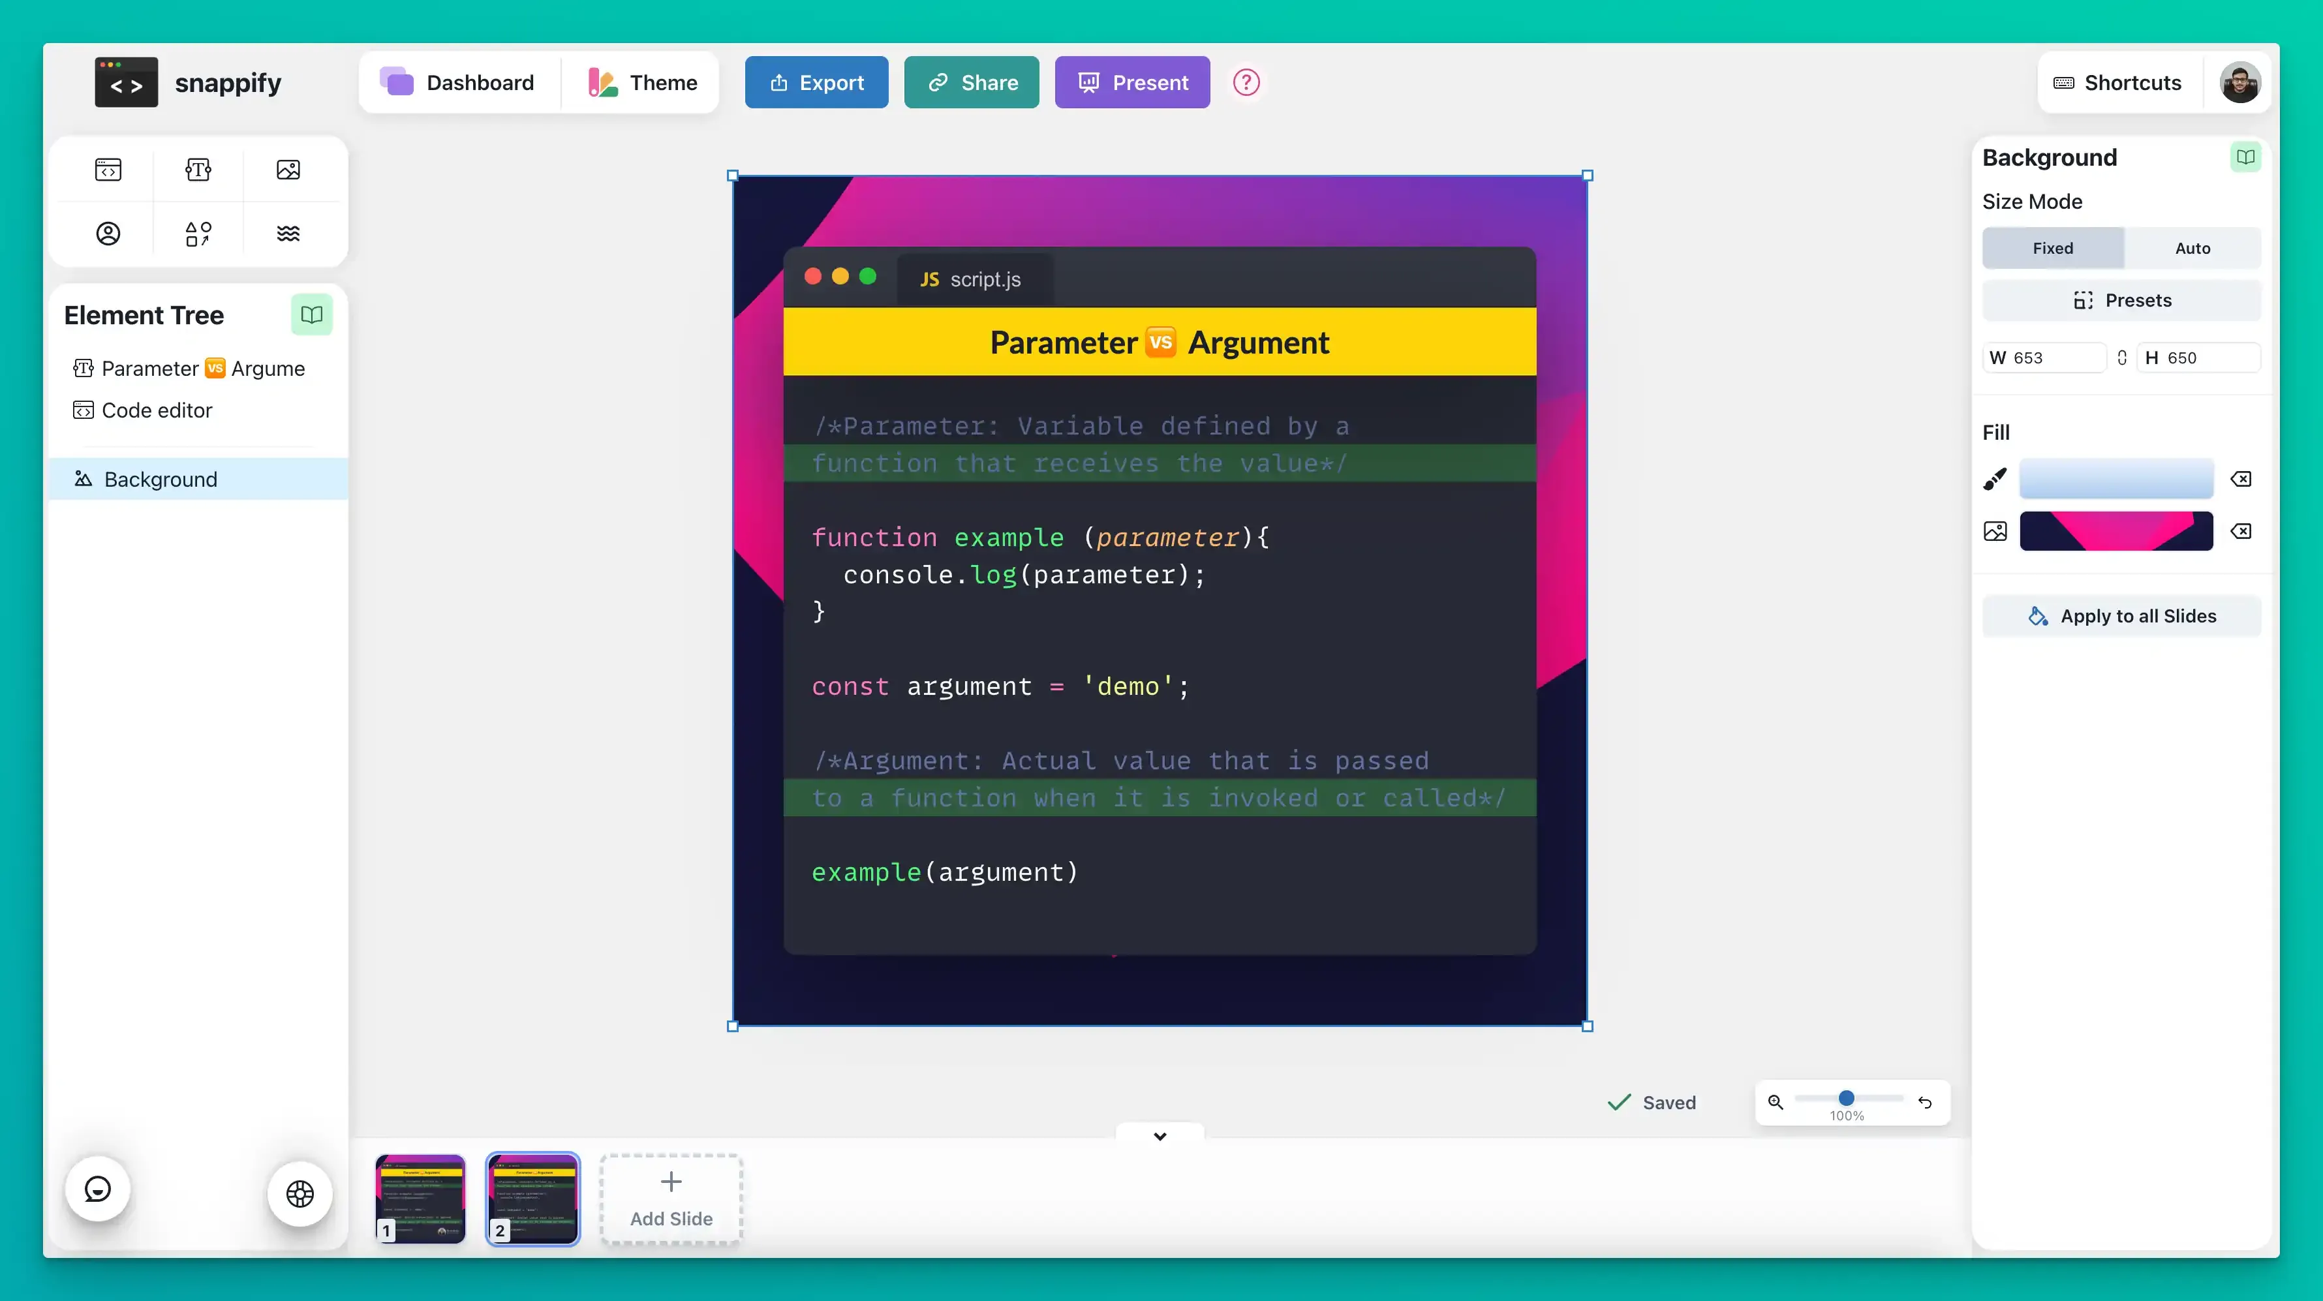
Task: Open the help question mark
Action: (1246, 83)
